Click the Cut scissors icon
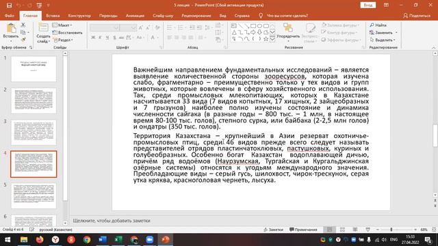Viewport: 438px width, 246px height. [23, 25]
